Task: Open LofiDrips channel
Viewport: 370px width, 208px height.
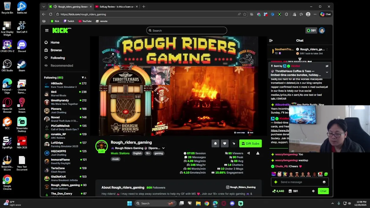Action: 65,144
